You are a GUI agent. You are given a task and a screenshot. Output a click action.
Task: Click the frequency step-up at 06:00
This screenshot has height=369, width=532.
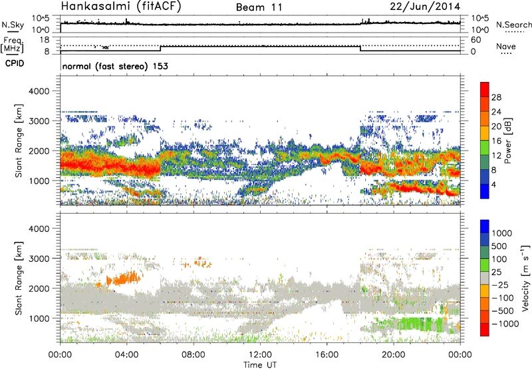click(x=160, y=49)
